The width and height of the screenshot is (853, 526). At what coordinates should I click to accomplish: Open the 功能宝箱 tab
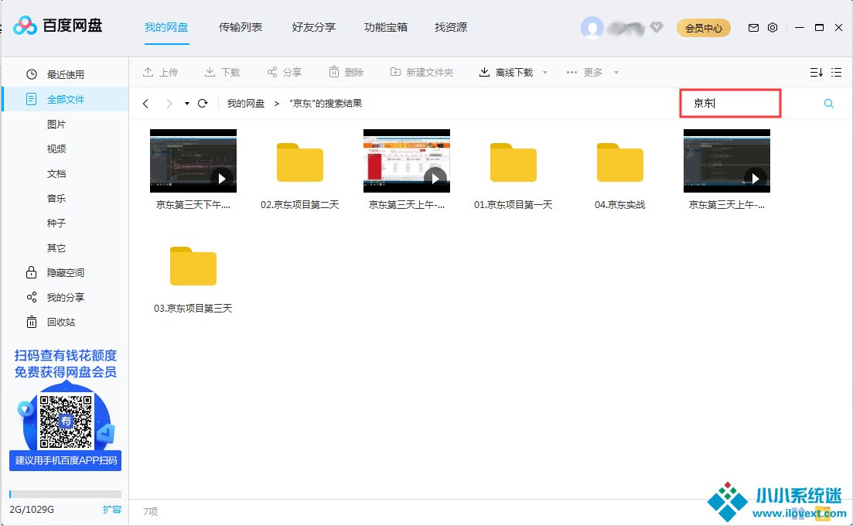(x=385, y=27)
